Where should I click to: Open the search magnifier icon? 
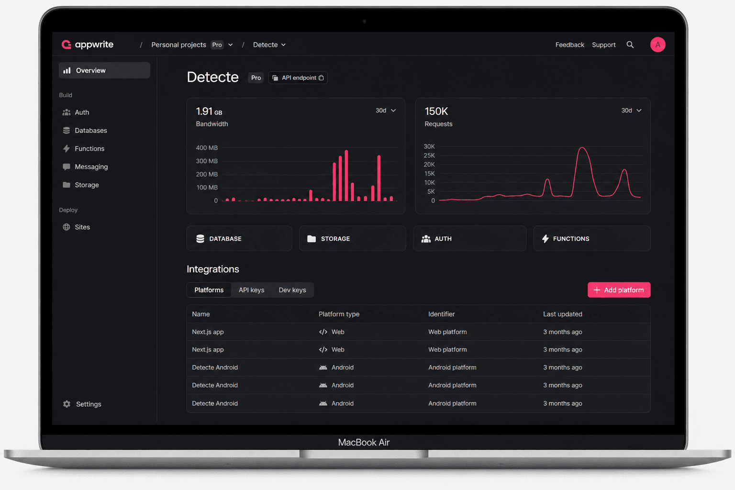click(630, 45)
